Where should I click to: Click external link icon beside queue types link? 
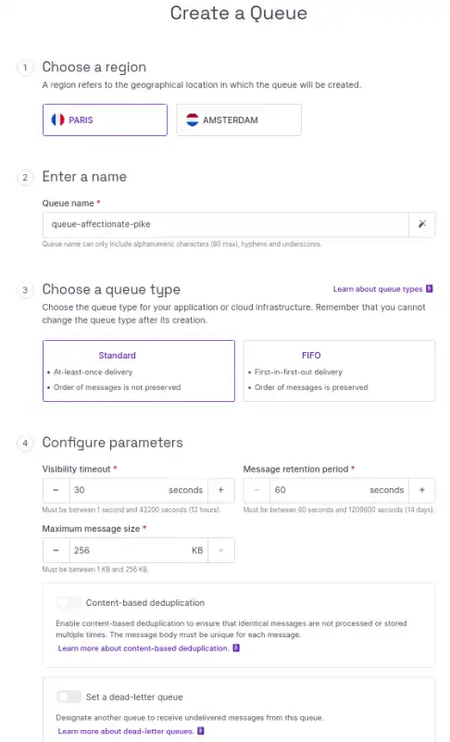click(430, 289)
